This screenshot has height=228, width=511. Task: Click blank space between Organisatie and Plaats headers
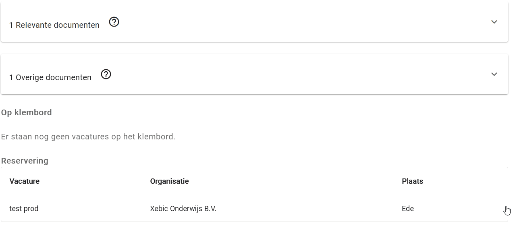click(x=294, y=181)
